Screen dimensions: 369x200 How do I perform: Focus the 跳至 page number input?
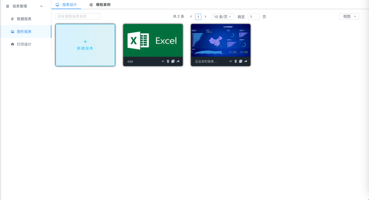point(254,17)
